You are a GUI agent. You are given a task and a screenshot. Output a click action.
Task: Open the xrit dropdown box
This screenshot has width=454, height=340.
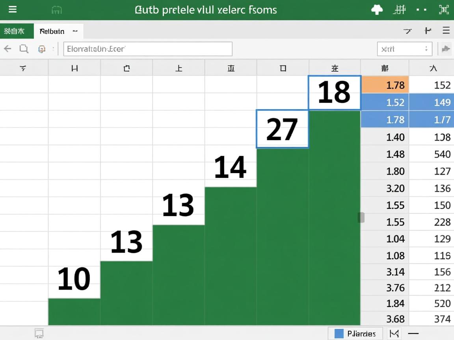click(404, 49)
